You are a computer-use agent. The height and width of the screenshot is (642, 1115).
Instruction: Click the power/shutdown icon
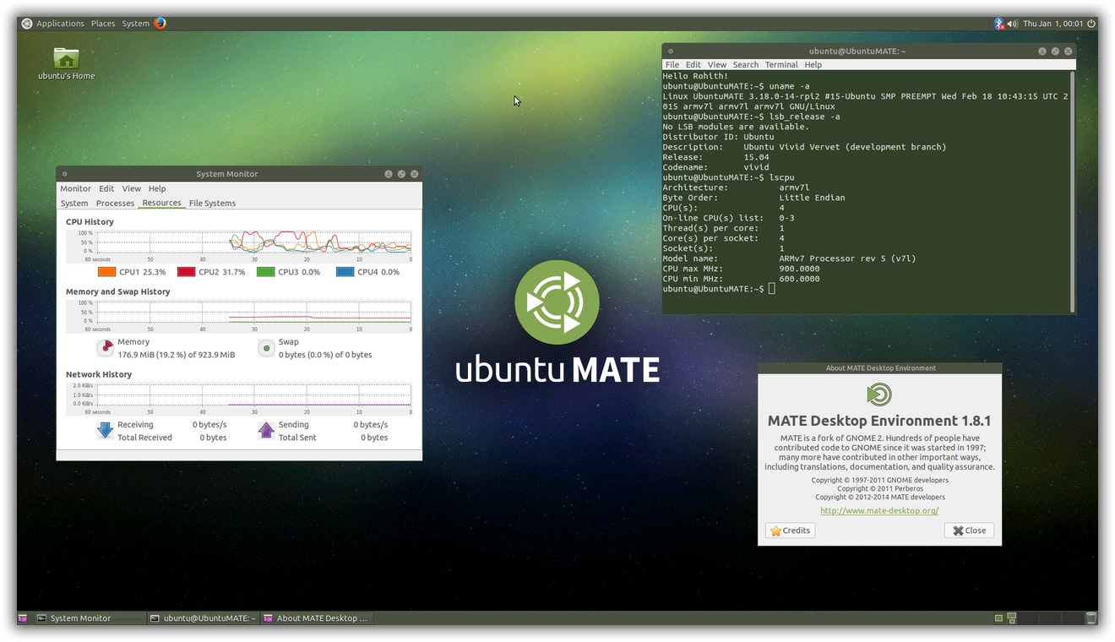1091,24
